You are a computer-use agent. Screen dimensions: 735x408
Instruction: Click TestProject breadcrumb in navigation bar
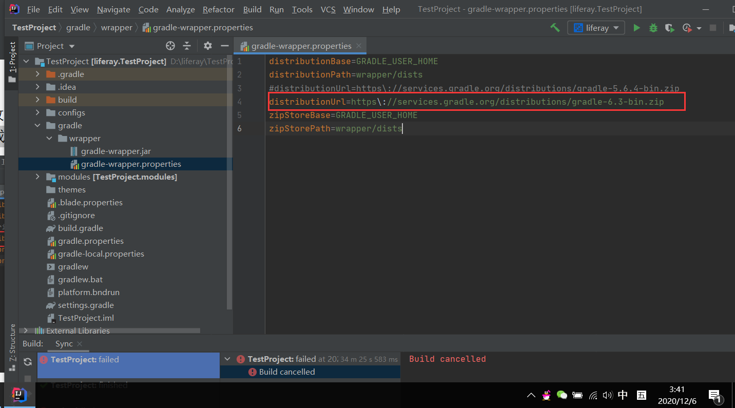pos(34,28)
